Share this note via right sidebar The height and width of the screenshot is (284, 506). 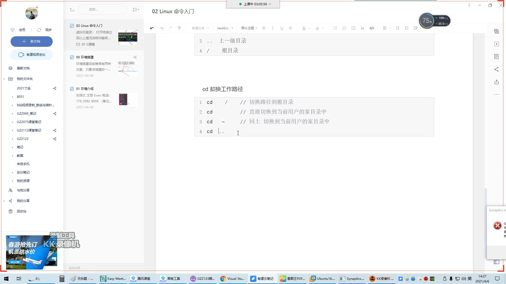point(497,69)
